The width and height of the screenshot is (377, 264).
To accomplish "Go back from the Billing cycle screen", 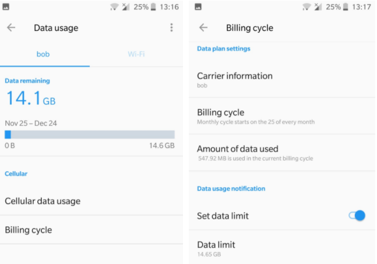I will click(203, 27).
